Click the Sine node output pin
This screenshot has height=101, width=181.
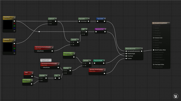click(x=59, y=78)
